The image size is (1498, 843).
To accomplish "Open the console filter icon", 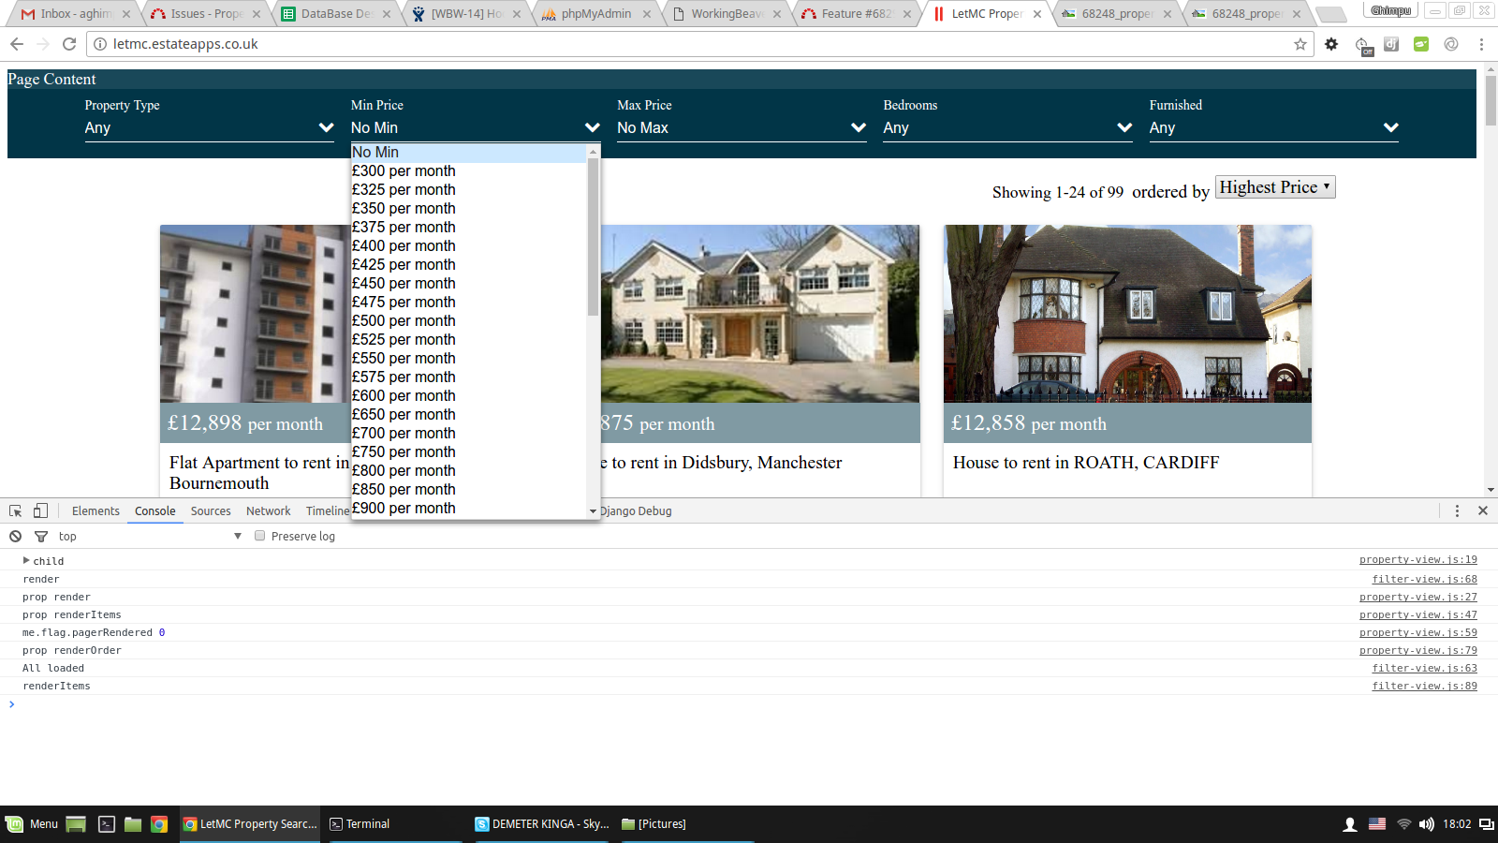I will coord(41,536).
